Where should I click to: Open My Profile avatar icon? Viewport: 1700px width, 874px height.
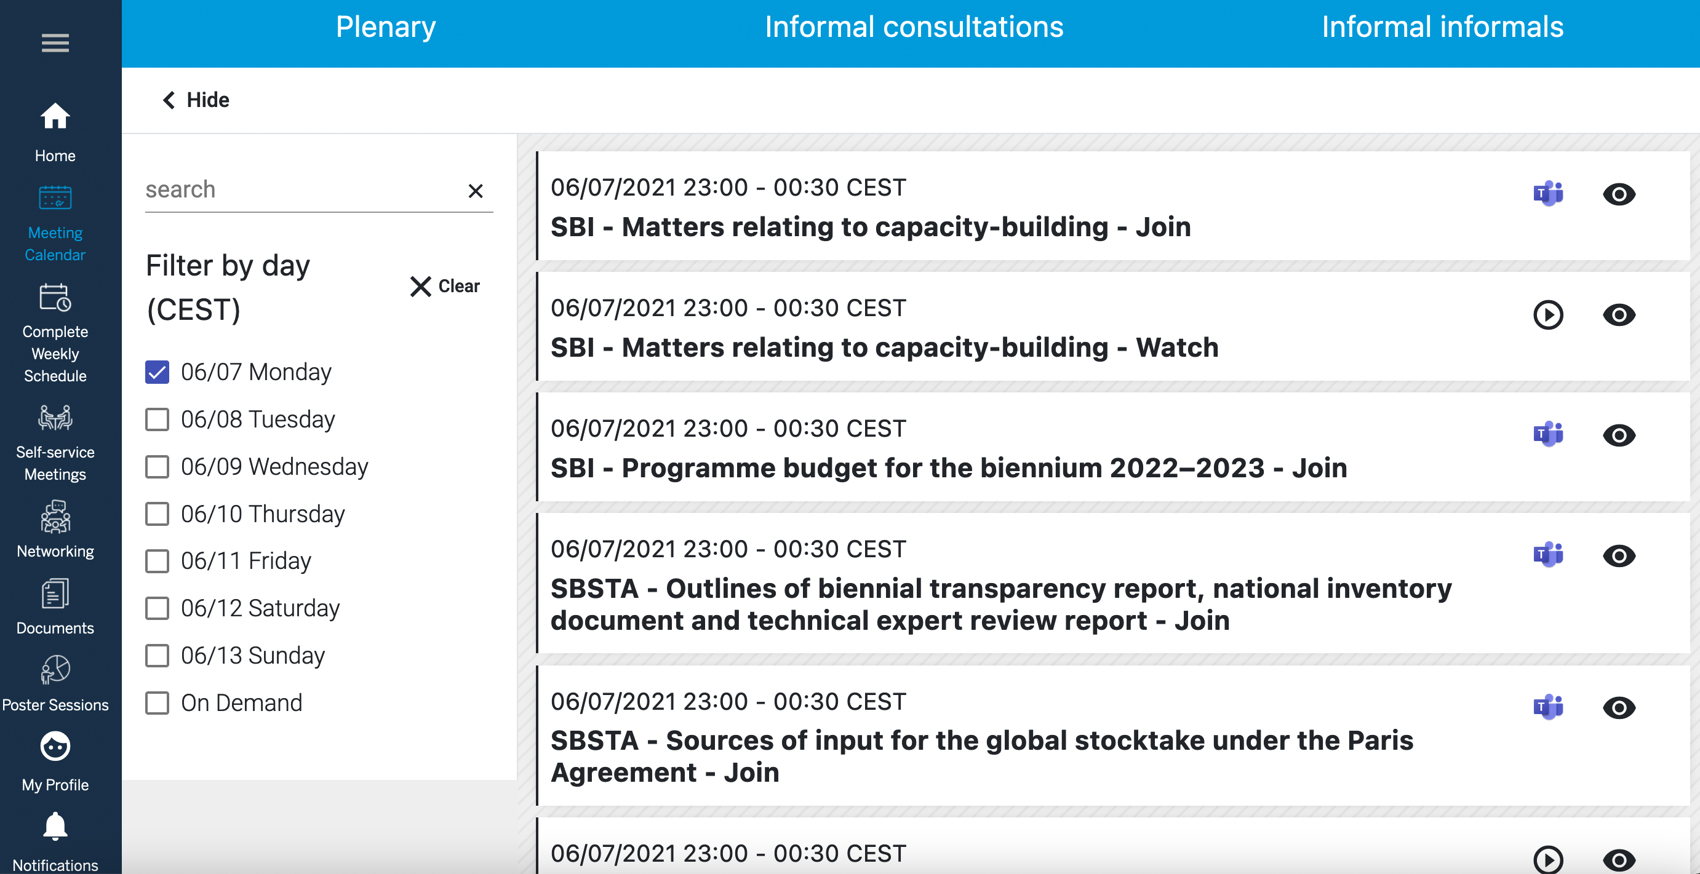(x=55, y=747)
